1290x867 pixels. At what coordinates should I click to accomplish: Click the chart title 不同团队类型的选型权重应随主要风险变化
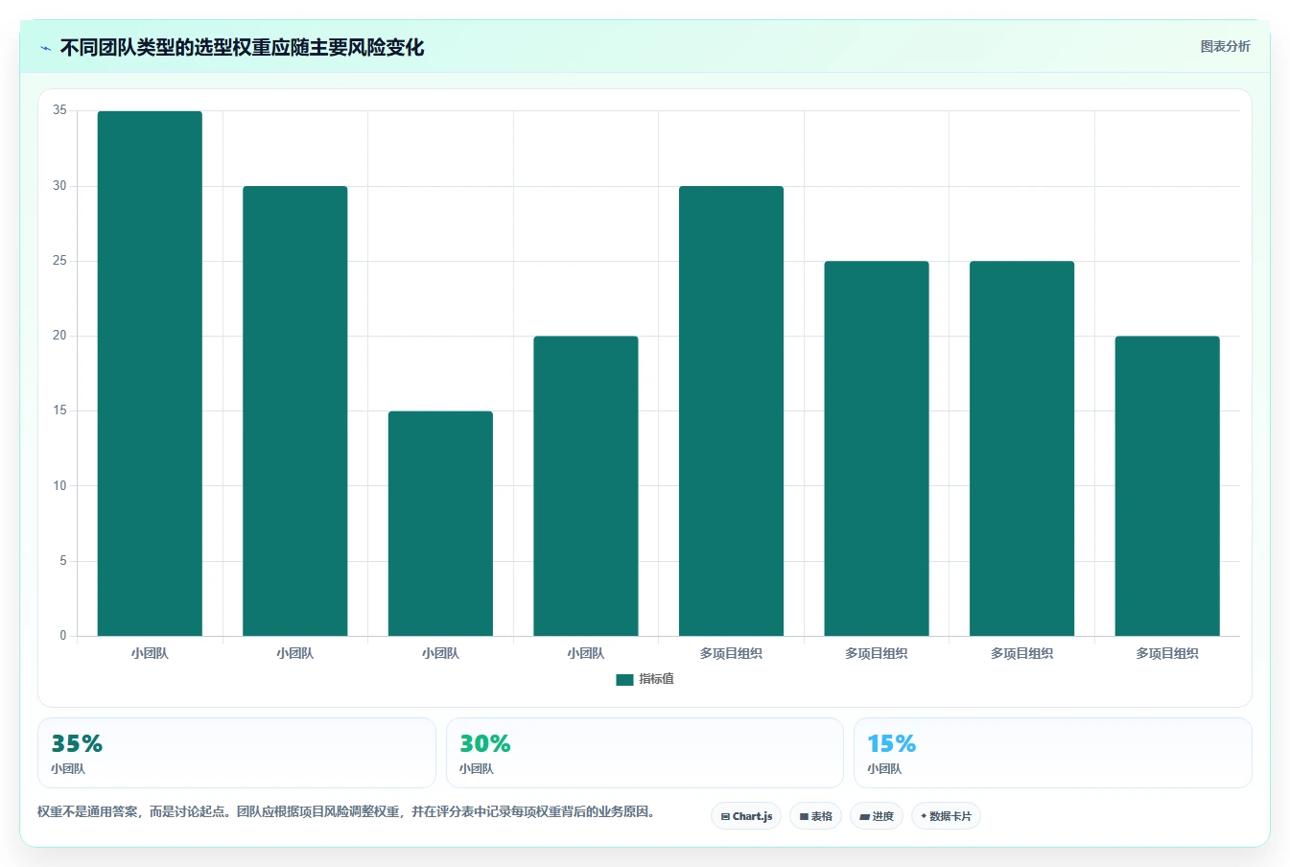(242, 48)
